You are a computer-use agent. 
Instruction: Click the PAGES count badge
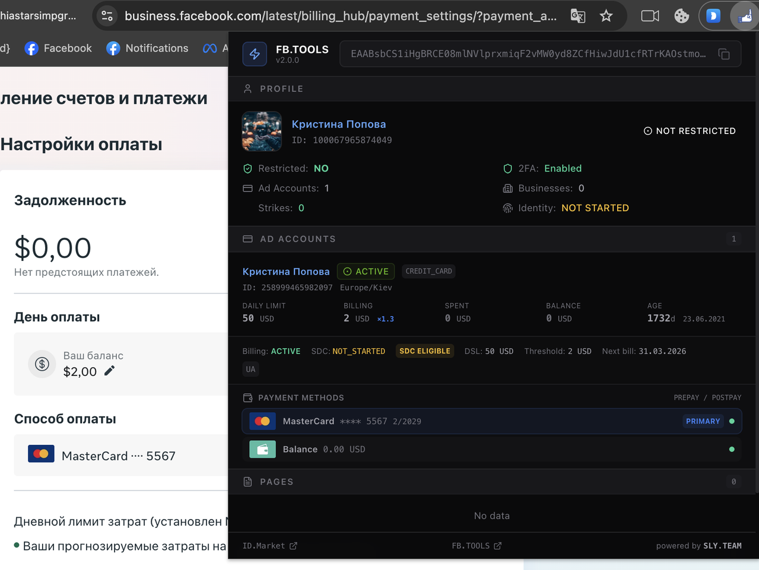733,482
